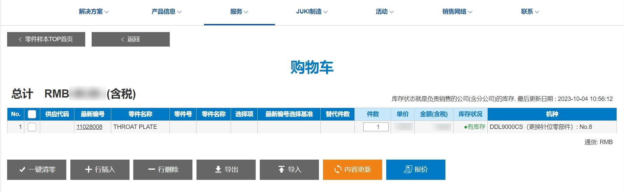Click the back arrow on 返回 button

[123, 39]
